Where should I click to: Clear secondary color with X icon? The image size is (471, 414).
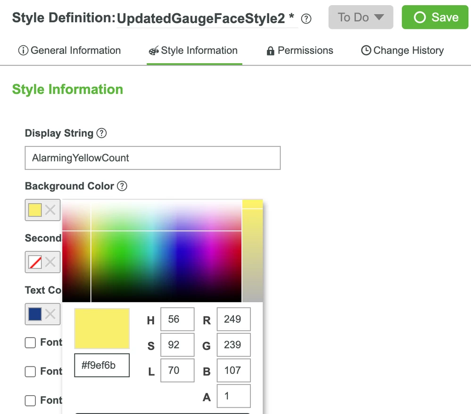tap(50, 262)
